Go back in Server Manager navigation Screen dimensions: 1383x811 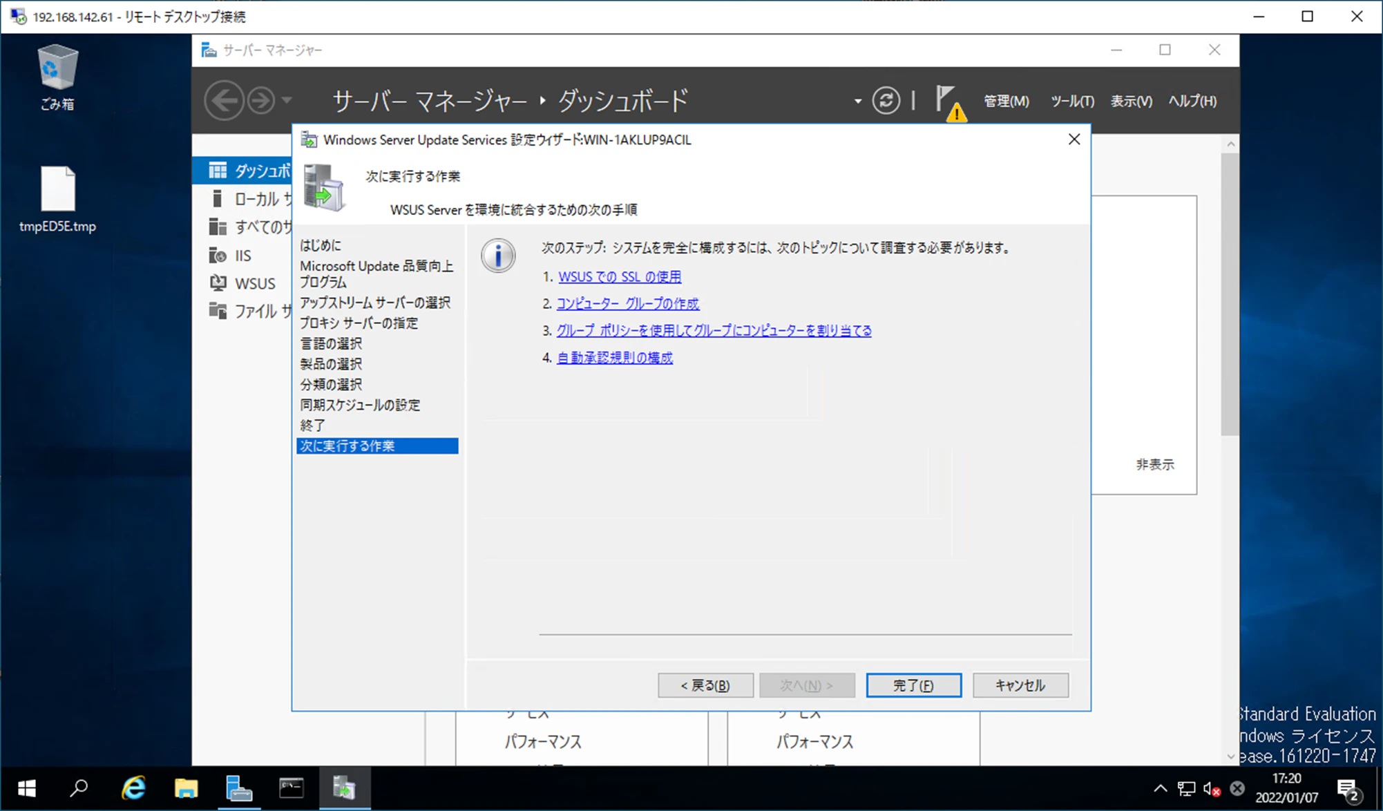coord(224,101)
